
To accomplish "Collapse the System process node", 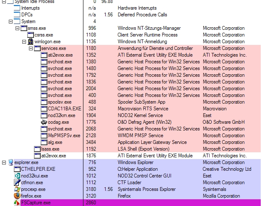I will [11, 21].
